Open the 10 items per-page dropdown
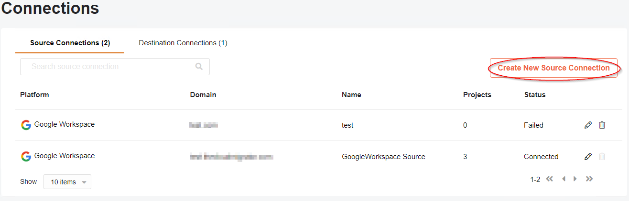The image size is (629, 201). coord(67,182)
